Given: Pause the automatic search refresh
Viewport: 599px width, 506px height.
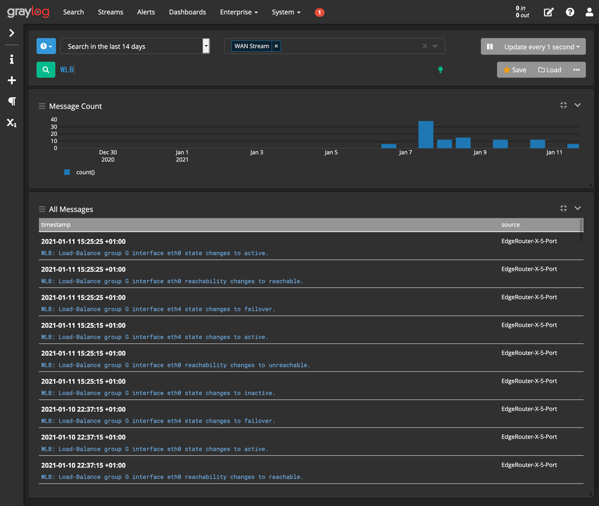Looking at the screenshot, I should pos(490,46).
